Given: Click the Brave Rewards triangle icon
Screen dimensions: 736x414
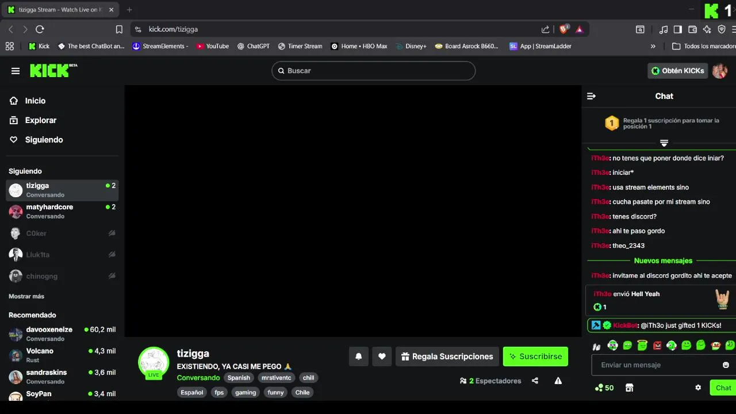Looking at the screenshot, I should [x=579, y=29].
